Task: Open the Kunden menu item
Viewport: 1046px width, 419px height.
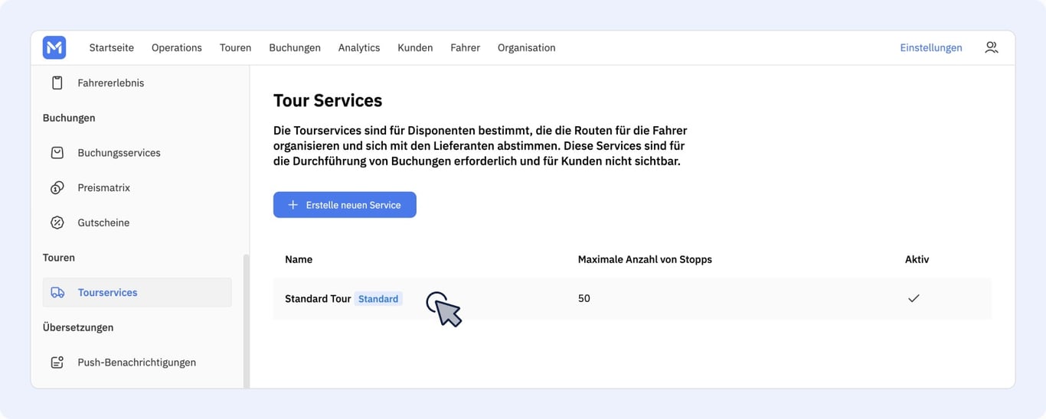Action: pos(415,47)
